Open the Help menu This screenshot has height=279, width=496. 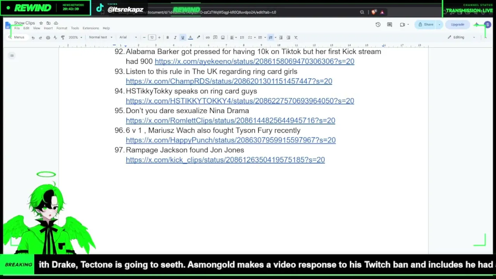pyautogui.click(x=106, y=28)
